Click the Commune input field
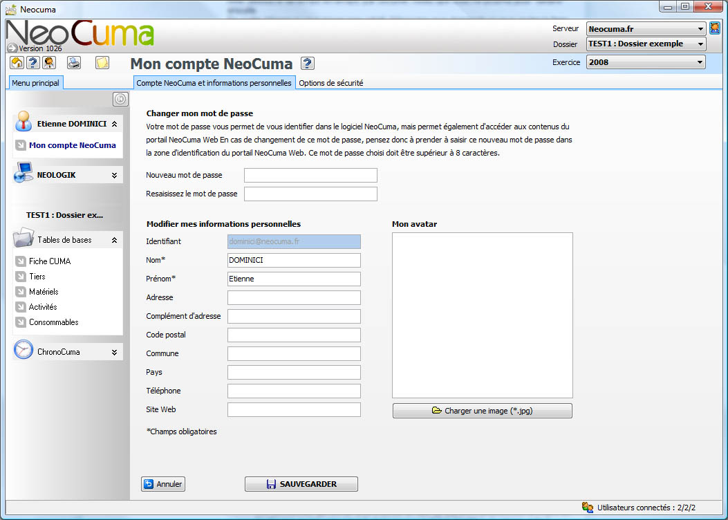Image resolution: width=728 pixels, height=520 pixels. coord(294,353)
